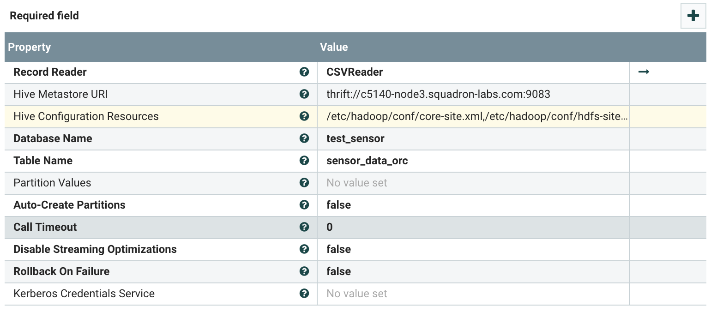Click the Call Timeout help icon
Image resolution: width=711 pixels, height=312 pixels.
[304, 227]
